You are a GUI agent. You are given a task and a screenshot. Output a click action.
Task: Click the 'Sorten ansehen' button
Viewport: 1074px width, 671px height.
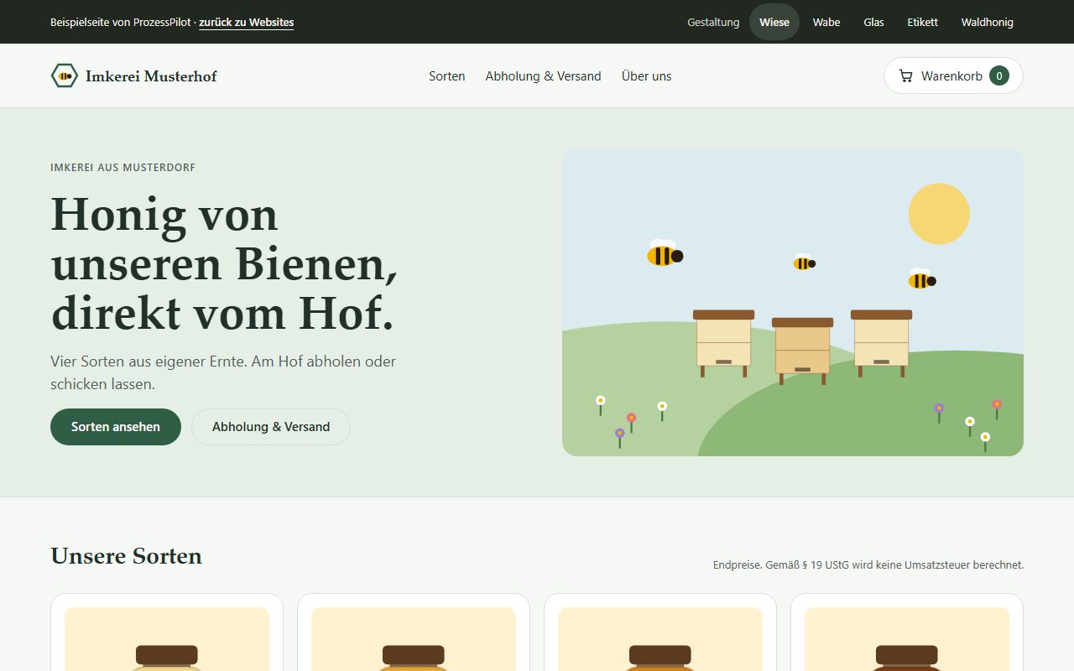point(116,427)
